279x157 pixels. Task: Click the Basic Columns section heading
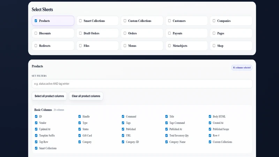(43, 110)
